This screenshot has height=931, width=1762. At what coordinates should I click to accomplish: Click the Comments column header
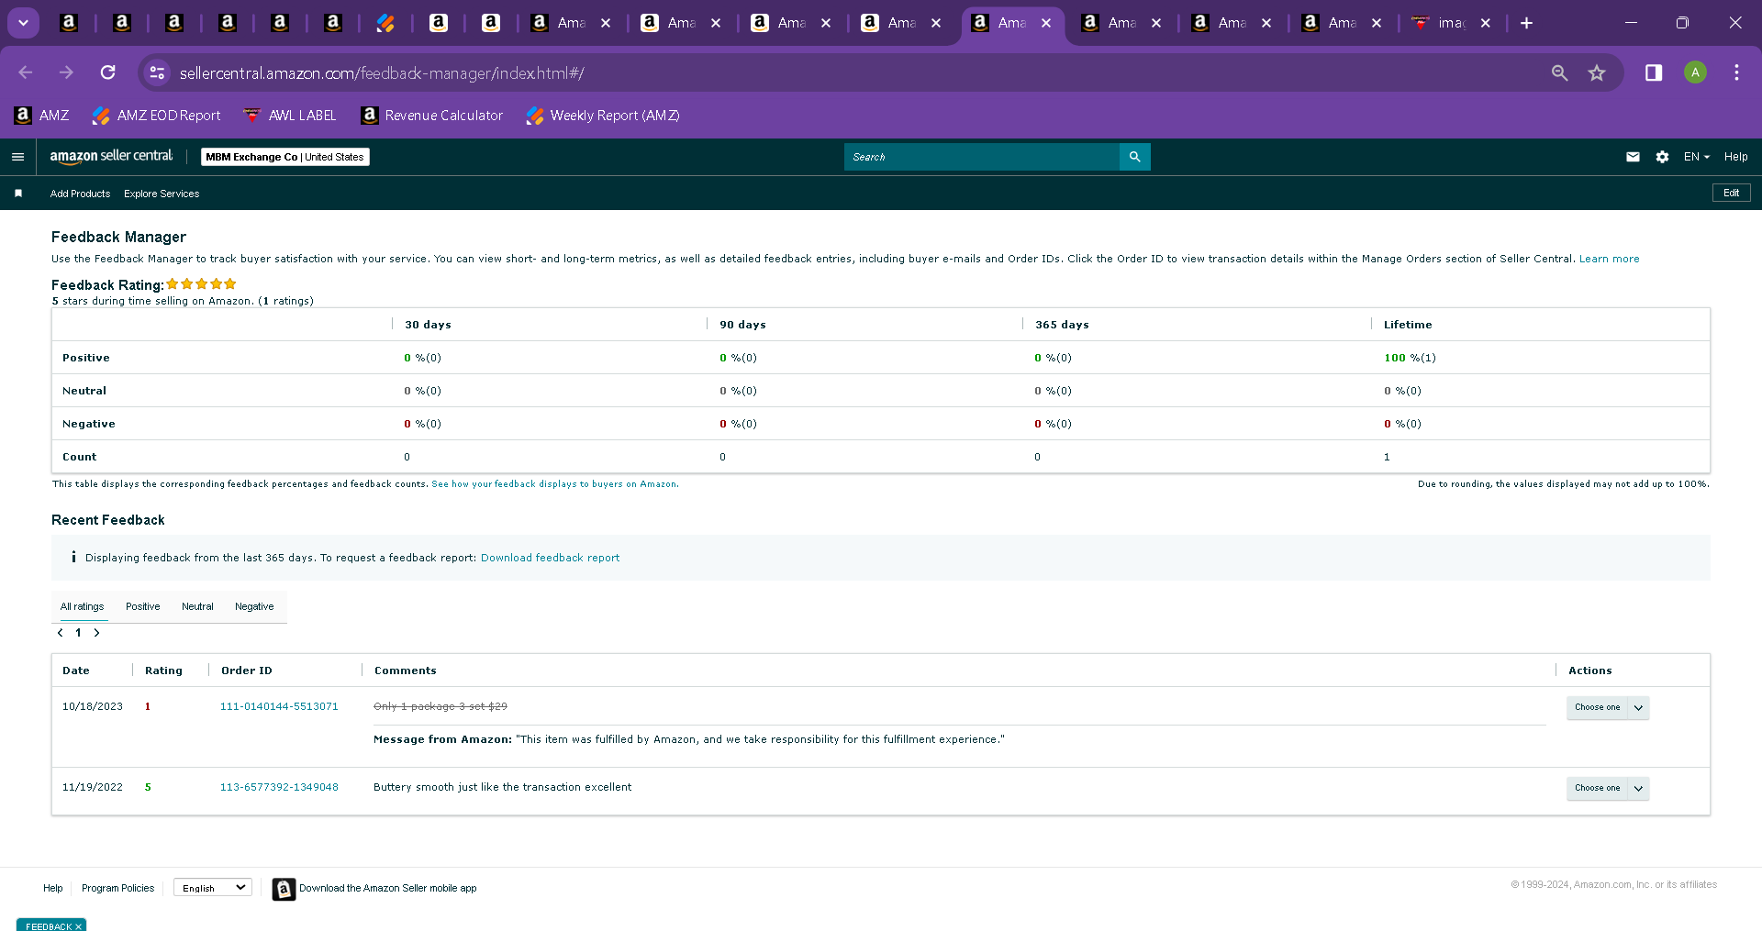tap(405, 671)
